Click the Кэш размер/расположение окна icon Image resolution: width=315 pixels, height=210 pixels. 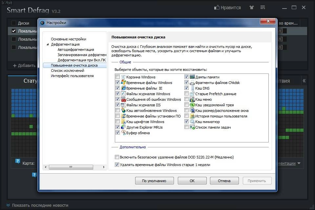point(192,110)
